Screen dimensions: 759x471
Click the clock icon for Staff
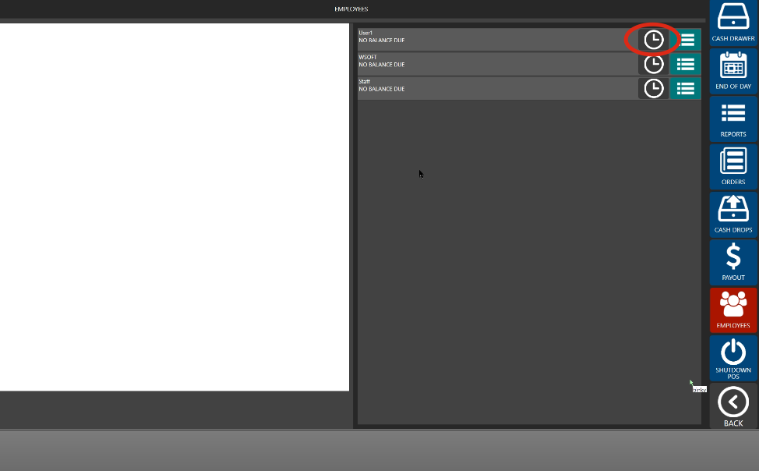pyautogui.click(x=653, y=88)
